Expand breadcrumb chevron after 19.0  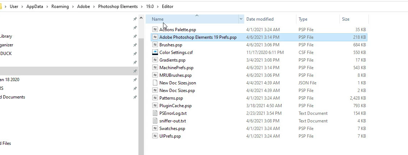[158, 7]
